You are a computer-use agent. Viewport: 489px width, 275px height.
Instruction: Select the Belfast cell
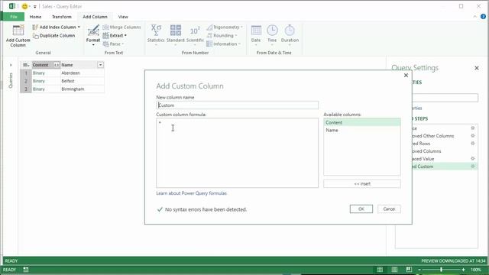click(82, 81)
